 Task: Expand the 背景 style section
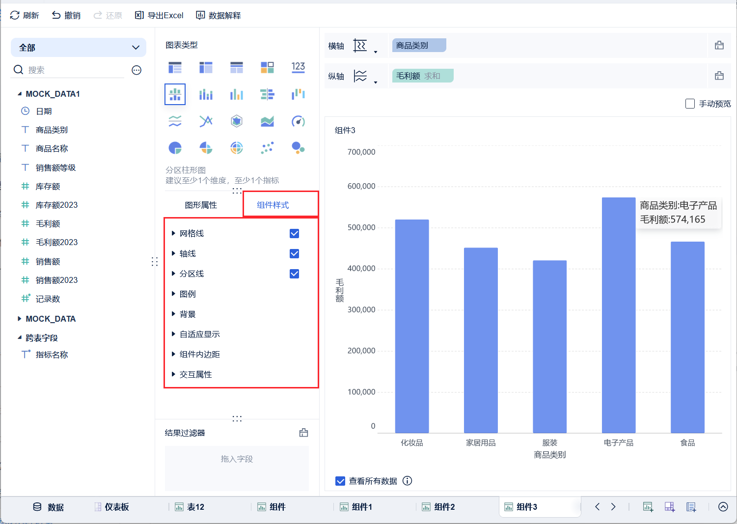point(173,314)
